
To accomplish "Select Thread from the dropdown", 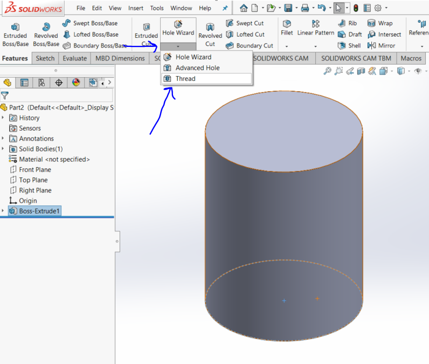I will (x=206, y=79).
